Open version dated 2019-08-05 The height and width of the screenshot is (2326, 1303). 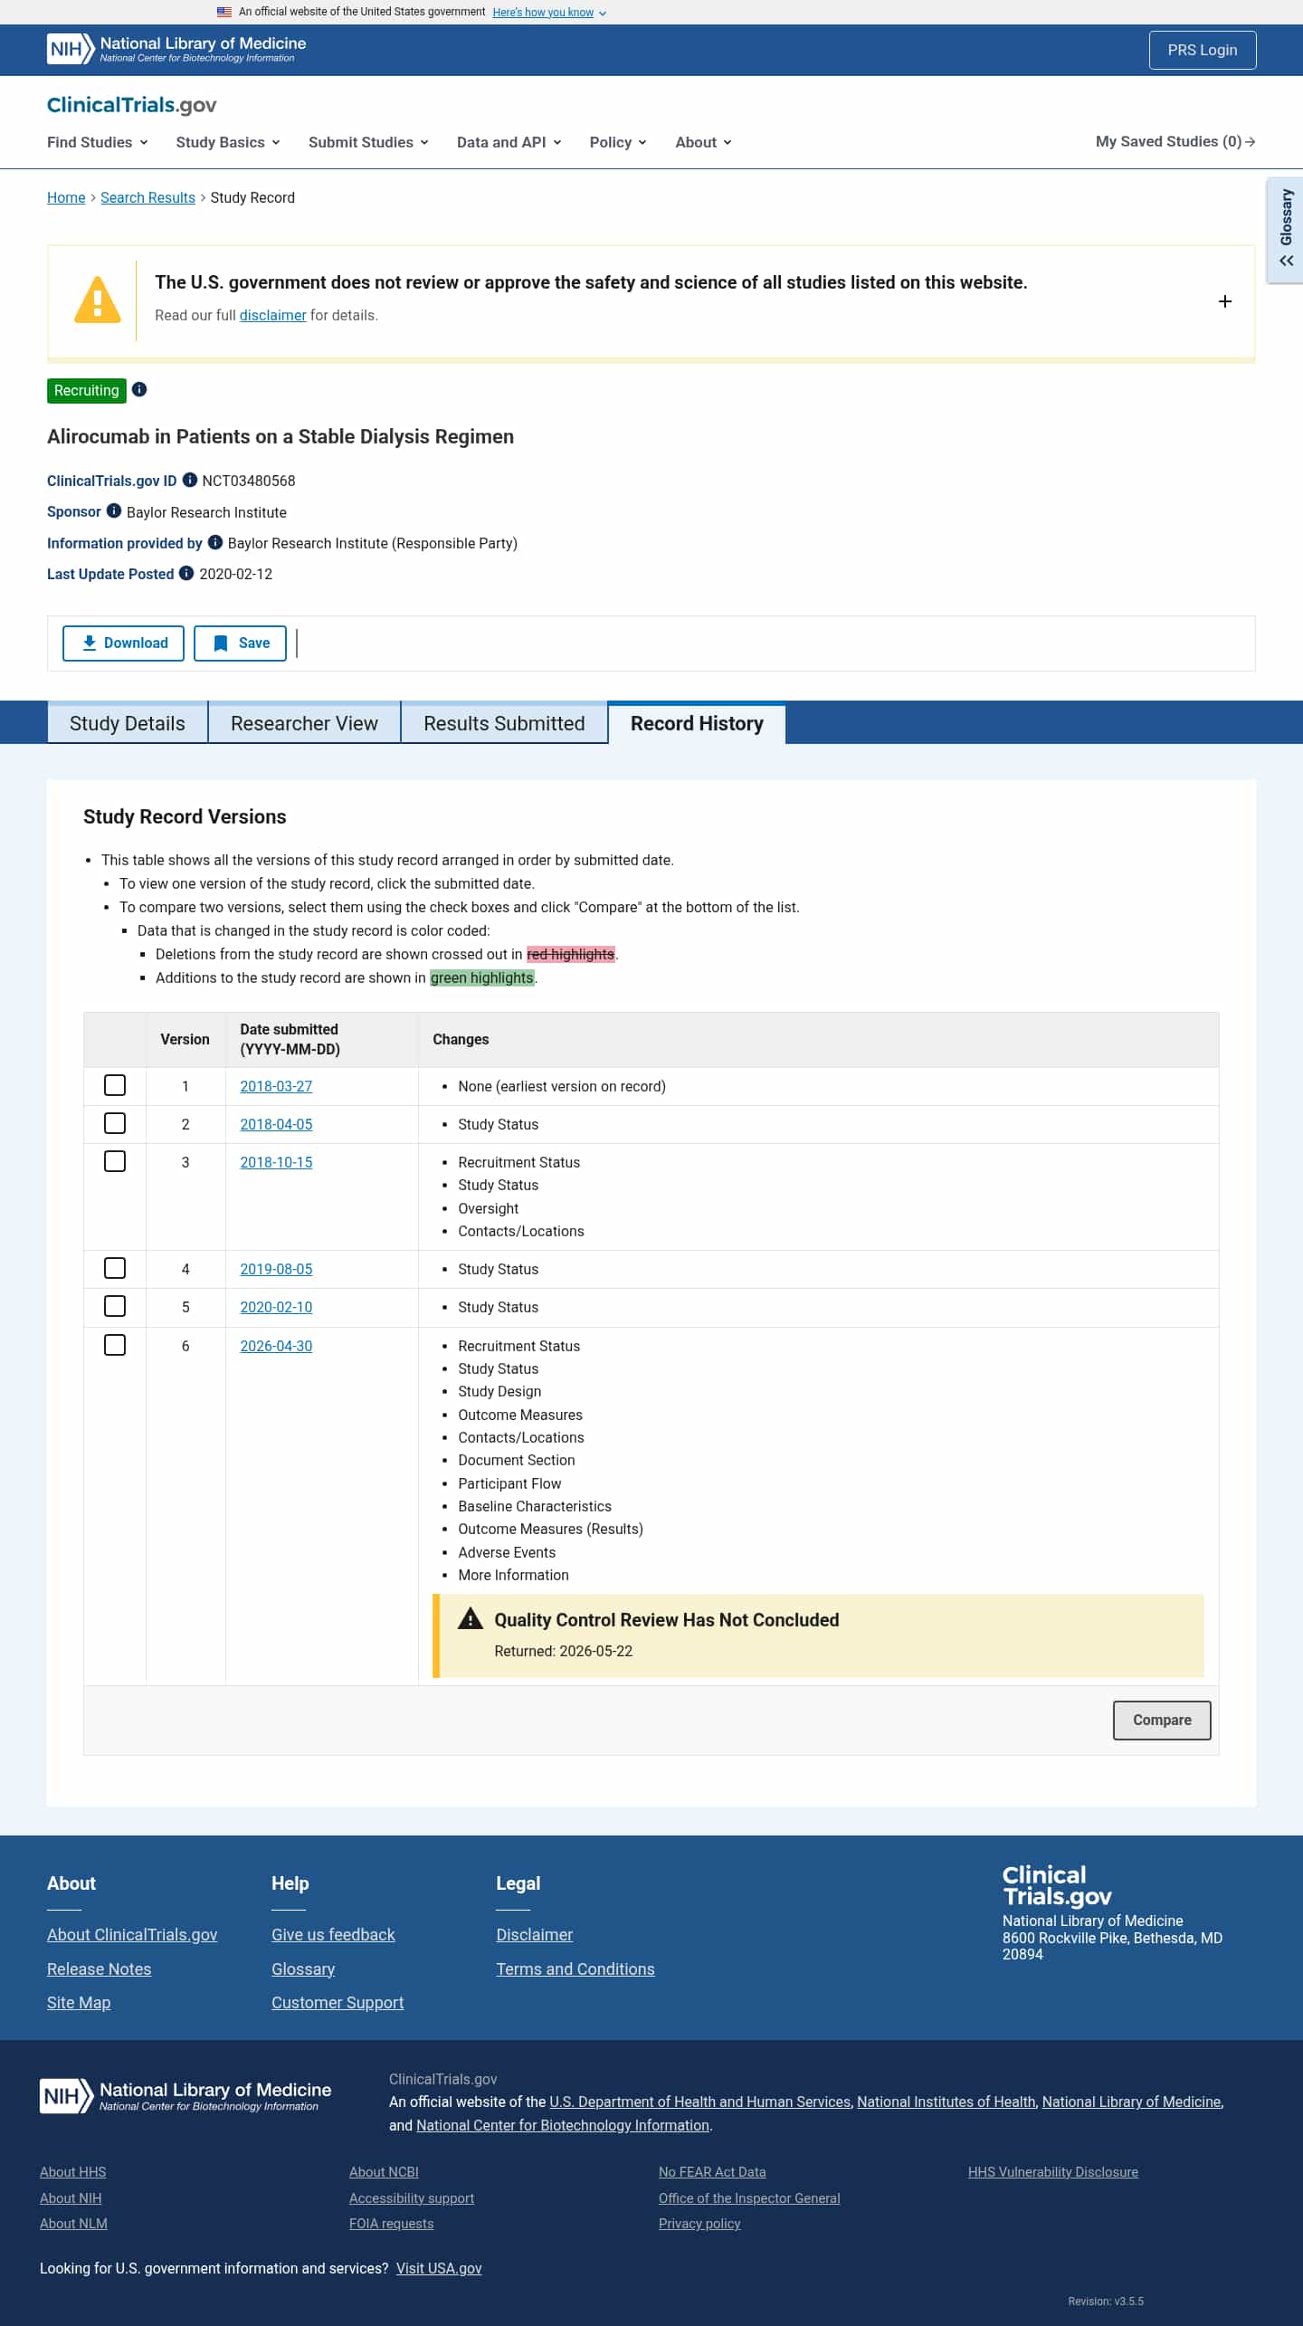click(276, 1269)
